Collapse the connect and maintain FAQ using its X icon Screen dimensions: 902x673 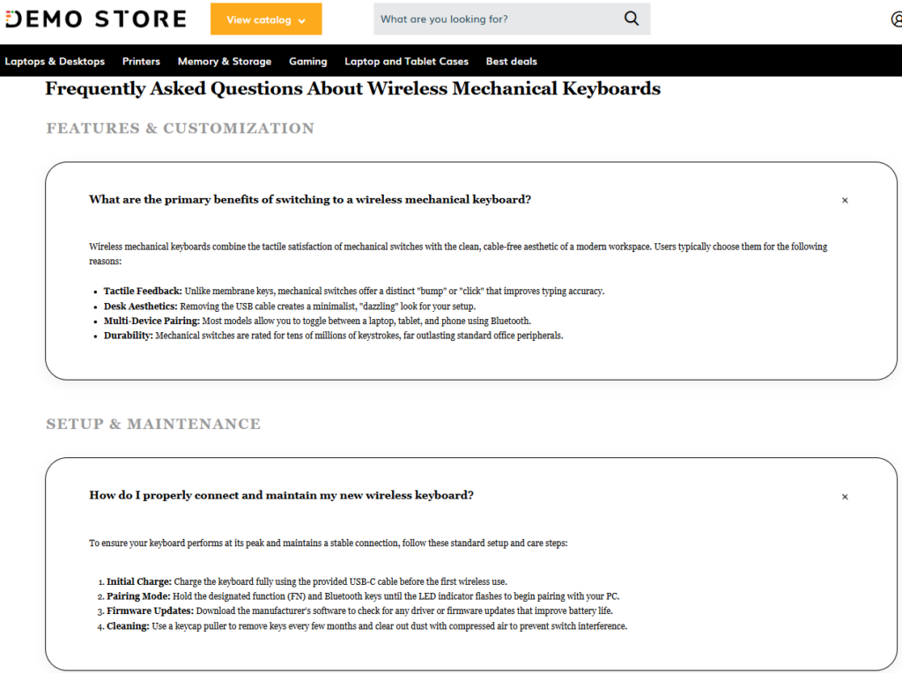[x=845, y=497]
